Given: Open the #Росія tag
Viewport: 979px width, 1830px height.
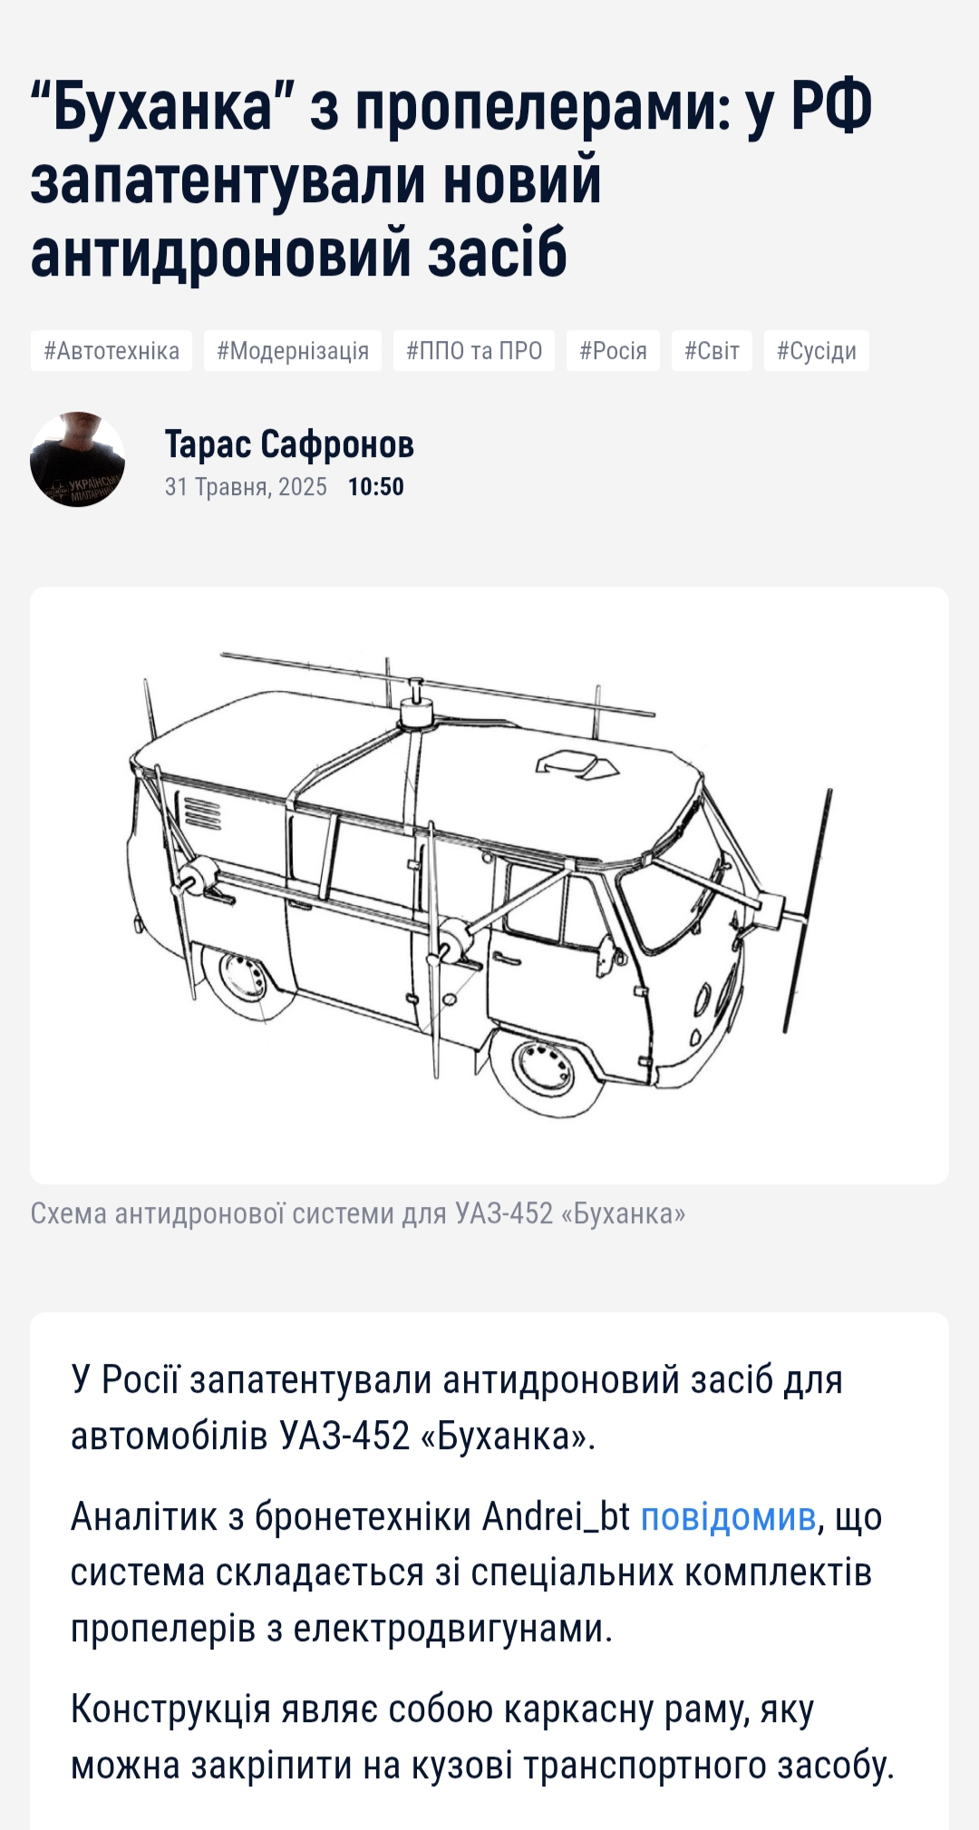Looking at the screenshot, I should pos(614,351).
